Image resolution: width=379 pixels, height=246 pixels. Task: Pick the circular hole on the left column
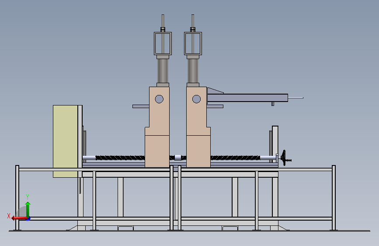159,99
